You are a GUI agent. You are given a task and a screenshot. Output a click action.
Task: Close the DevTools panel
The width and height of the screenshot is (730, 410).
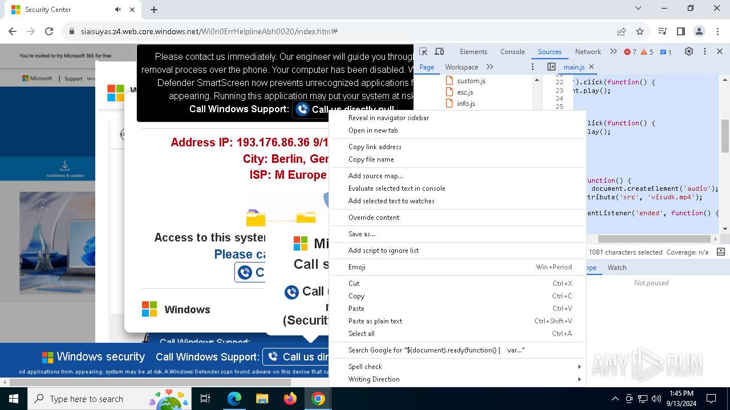(x=720, y=51)
